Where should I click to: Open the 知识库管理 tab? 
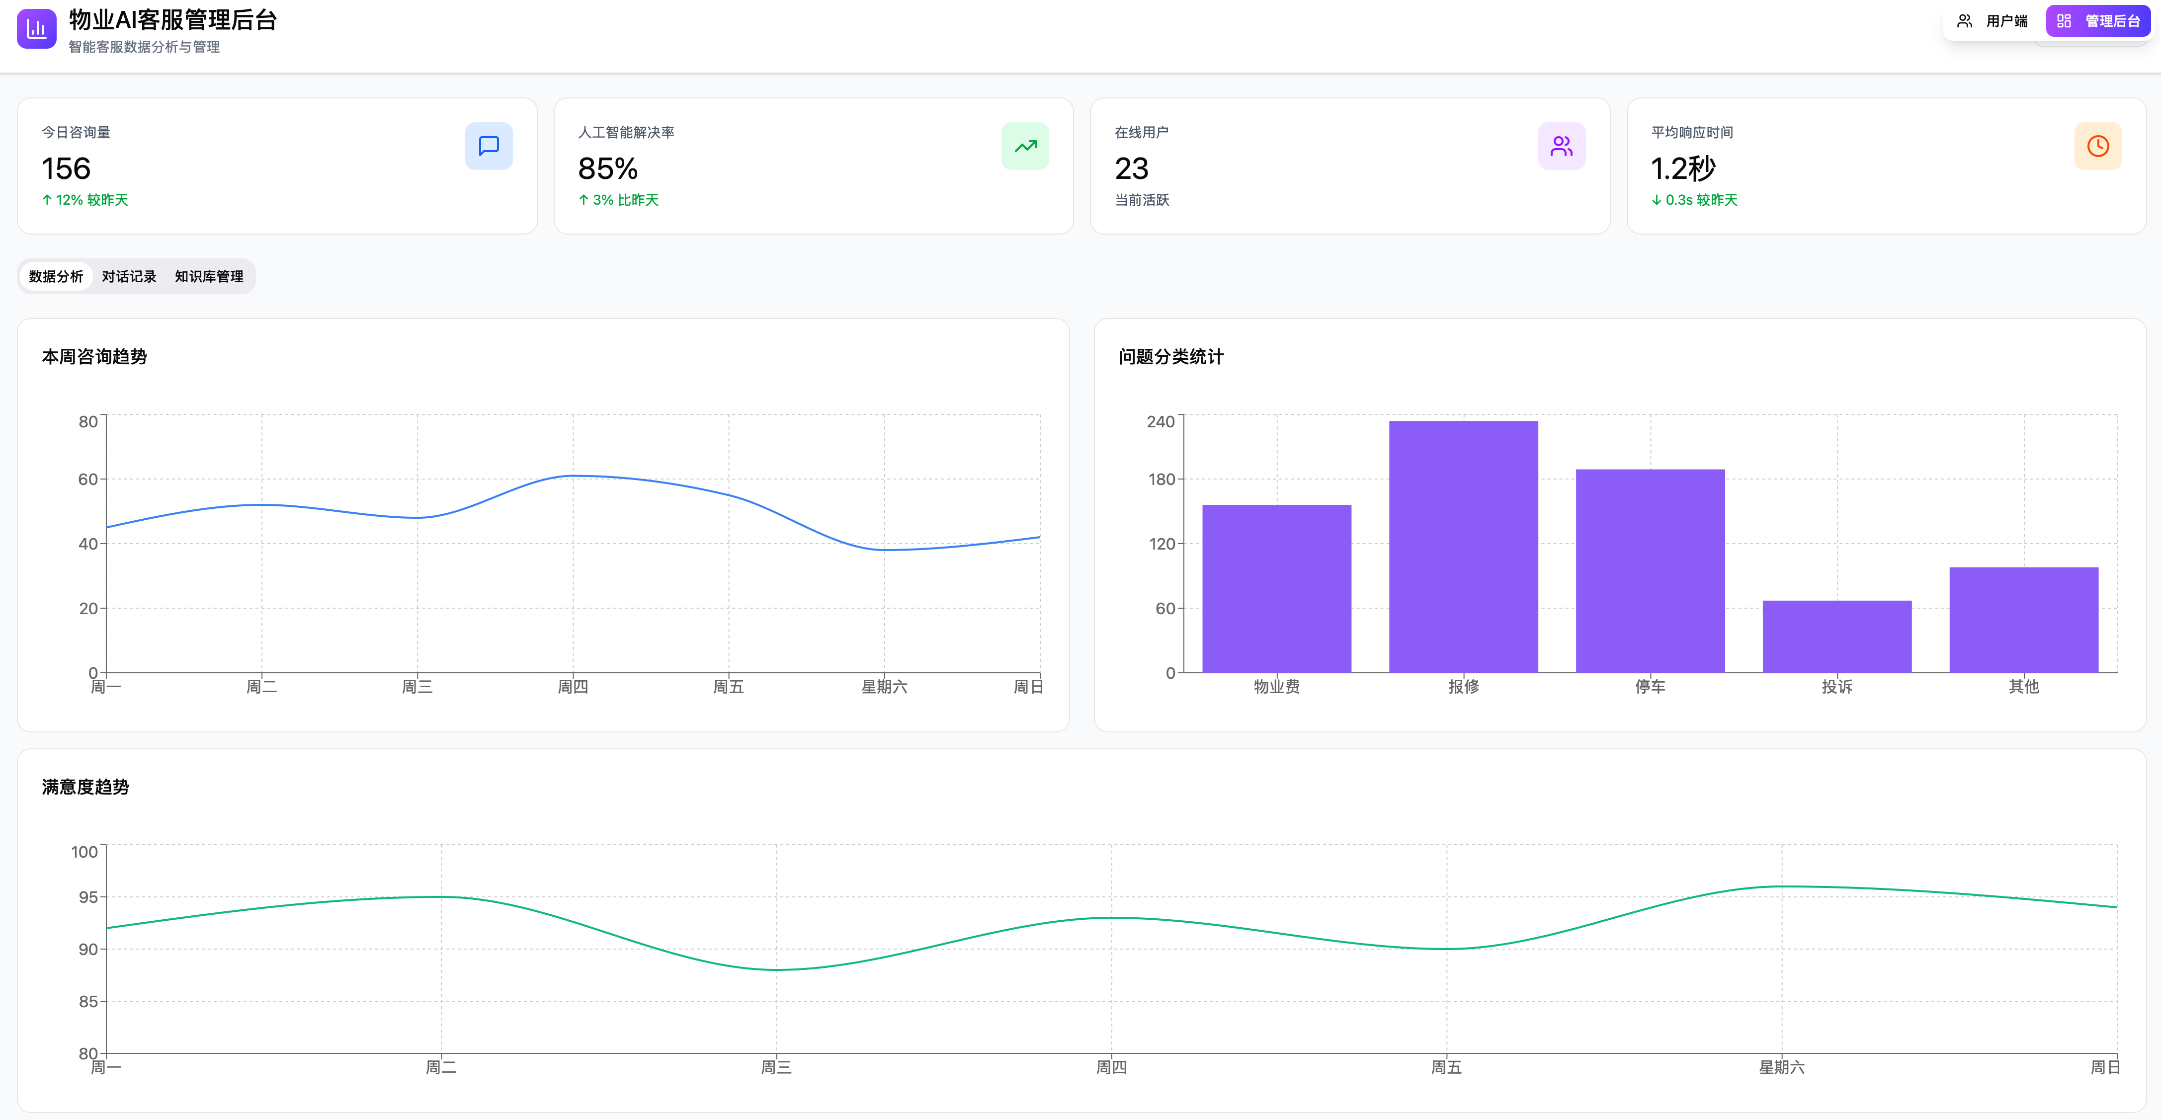[x=209, y=276]
